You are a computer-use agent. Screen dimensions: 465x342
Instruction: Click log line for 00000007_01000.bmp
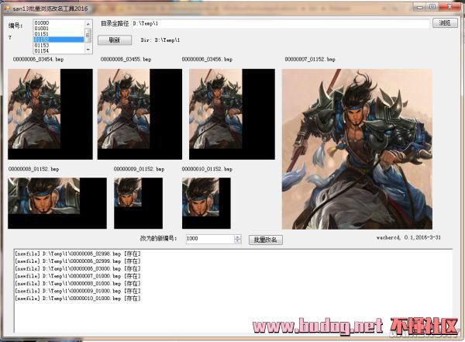(x=77, y=276)
